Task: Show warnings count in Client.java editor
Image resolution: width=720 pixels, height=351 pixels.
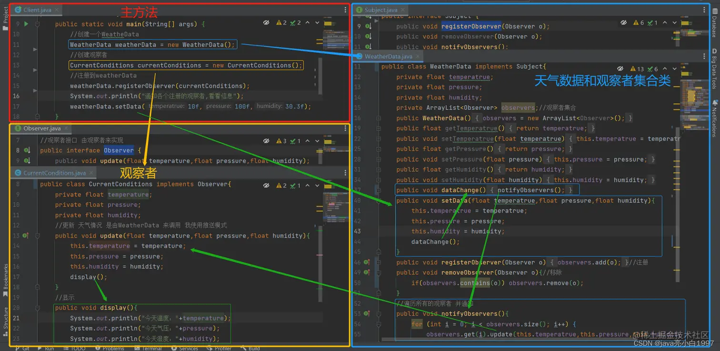Action: [x=282, y=22]
